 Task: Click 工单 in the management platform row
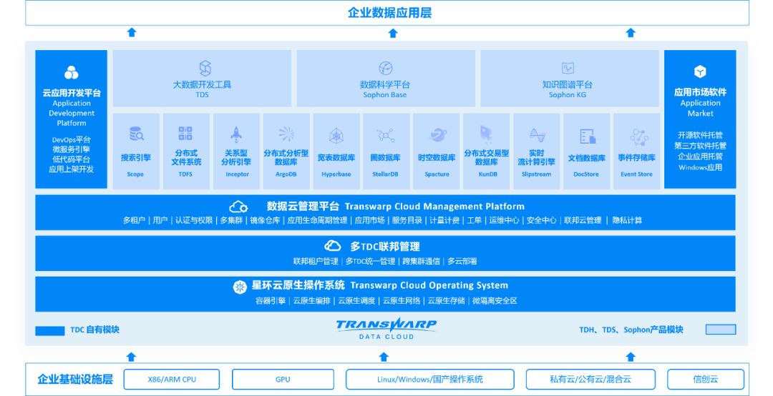(x=475, y=220)
